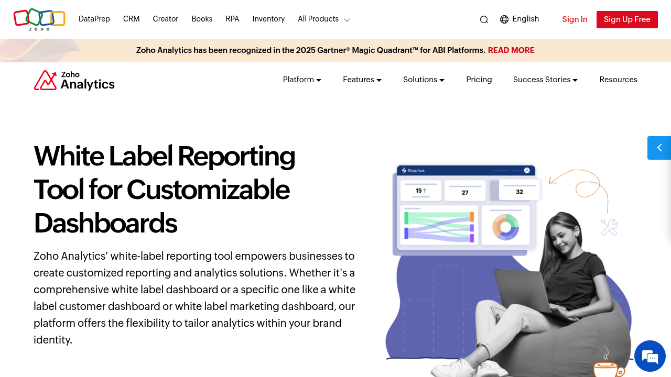Click READ MORE in the Gartner banner
This screenshot has width=671, height=377.
pos(511,50)
